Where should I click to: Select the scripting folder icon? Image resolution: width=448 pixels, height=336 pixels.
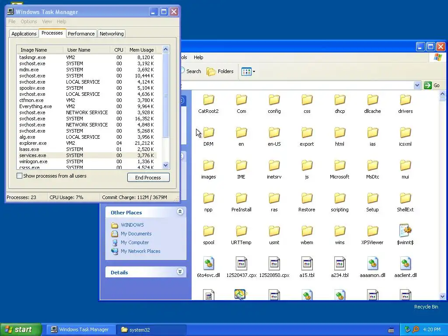click(339, 199)
